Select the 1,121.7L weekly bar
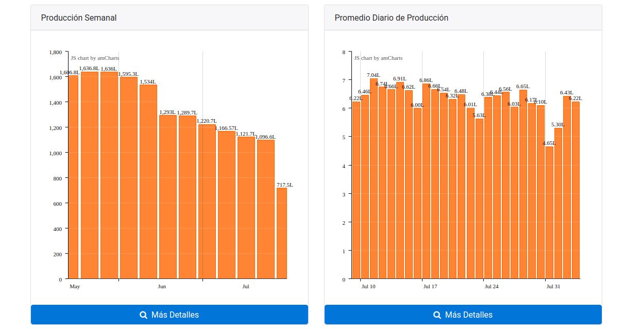 246,208
